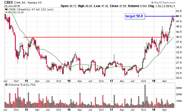The width and height of the screenshot is (186, 112).
Task: Click the Open 48.72 value
Action: pyautogui.click(x=69, y=6)
